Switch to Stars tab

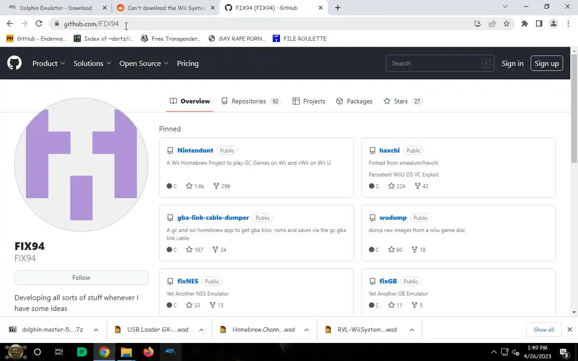click(x=402, y=101)
